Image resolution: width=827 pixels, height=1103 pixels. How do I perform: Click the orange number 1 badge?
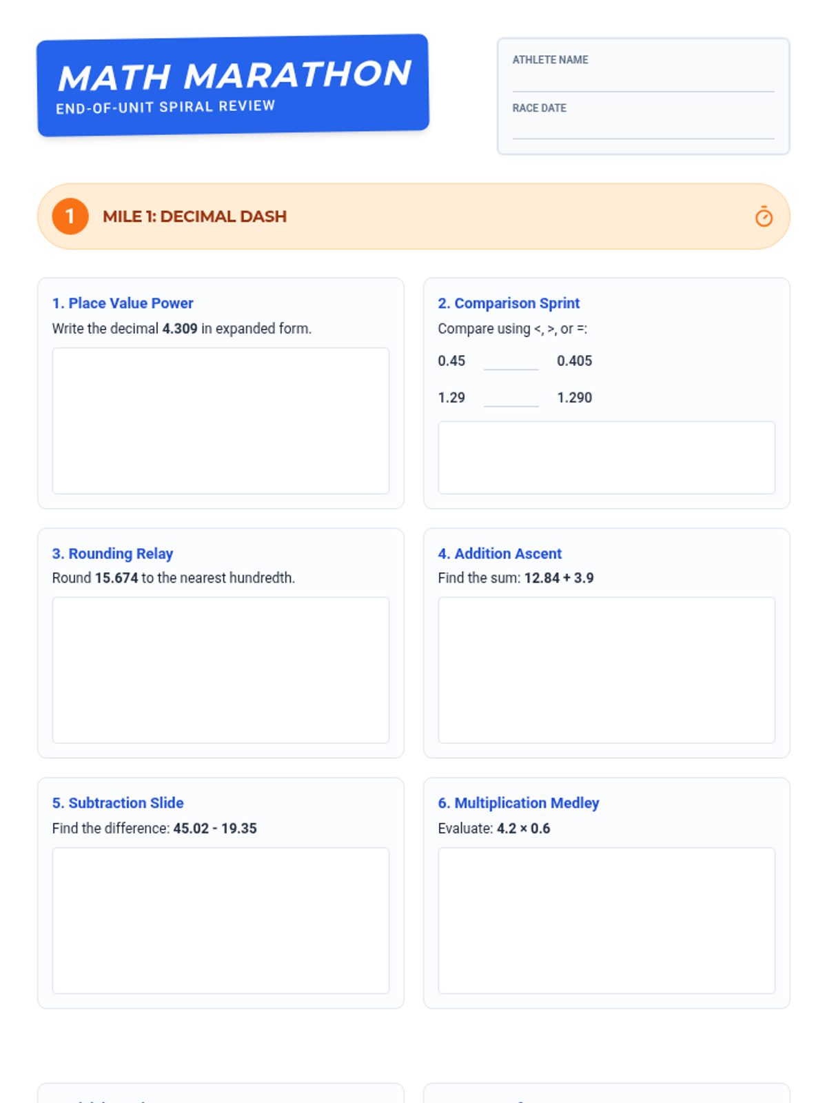[x=70, y=216]
